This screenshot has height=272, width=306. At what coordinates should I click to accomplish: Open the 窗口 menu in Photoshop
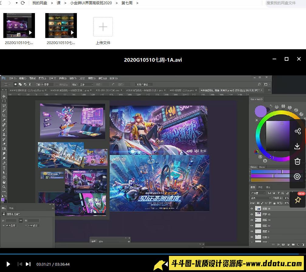[x=103, y=78]
